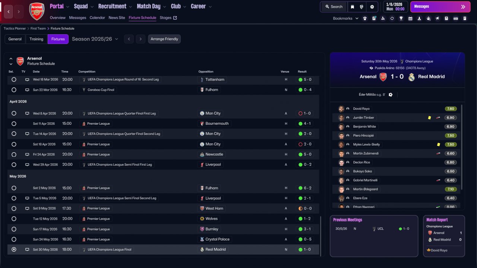Click the Arsenal club badge in the header
This screenshot has height=268, width=477.
pyautogui.click(x=37, y=12)
